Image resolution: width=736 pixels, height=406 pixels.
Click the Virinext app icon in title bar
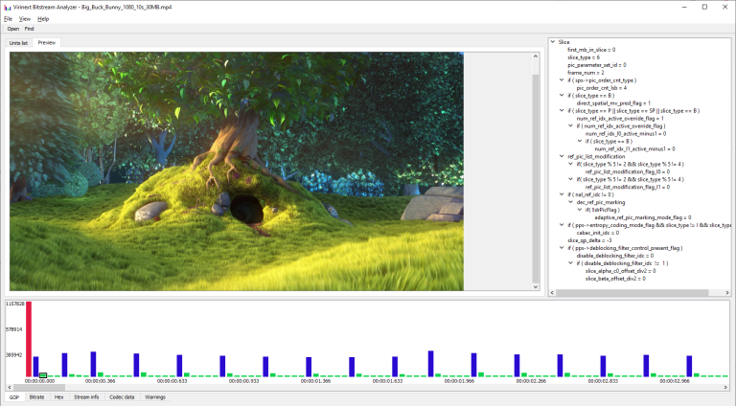[7, 7]
